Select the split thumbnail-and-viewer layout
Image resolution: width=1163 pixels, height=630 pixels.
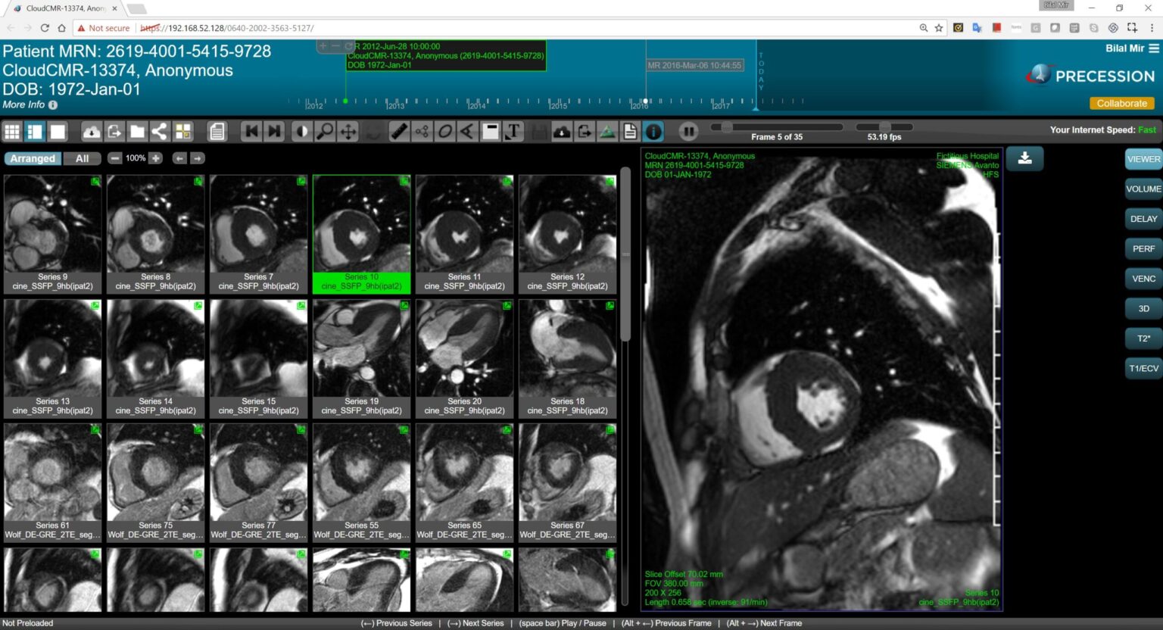pos(35,132)
